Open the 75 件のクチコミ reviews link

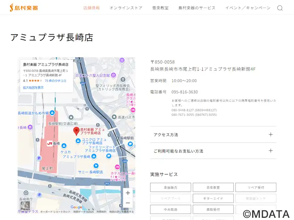[55, 81]
